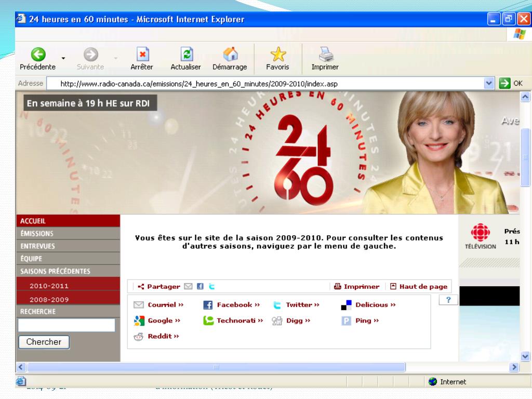Open the 2008-2009 season link
Image resolution: width=532 pixels, height=399 pixels.
coord(49,300)
